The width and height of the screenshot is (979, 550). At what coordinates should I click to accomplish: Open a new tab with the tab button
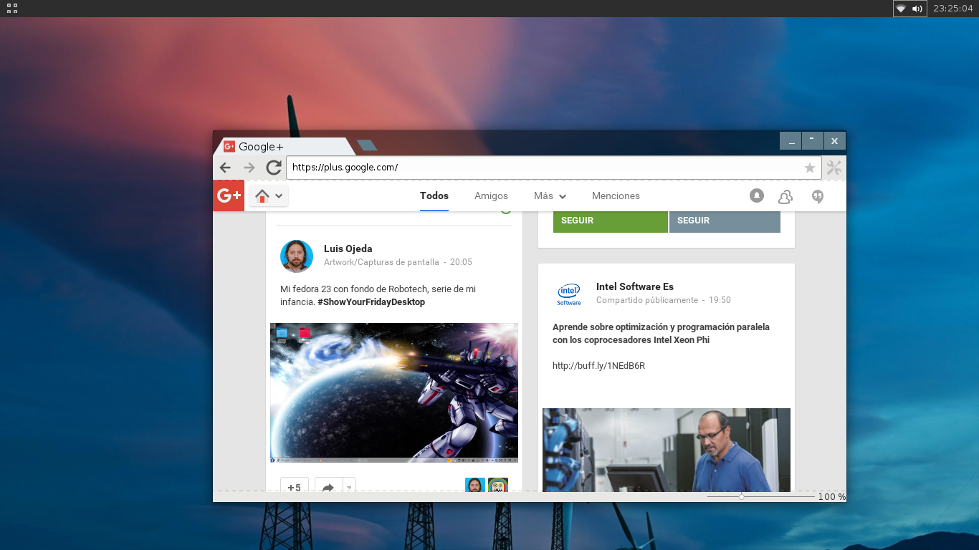367,145
